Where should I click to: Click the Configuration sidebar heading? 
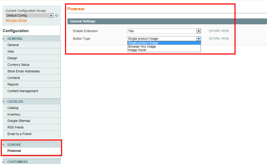click(x=16, y=31)
